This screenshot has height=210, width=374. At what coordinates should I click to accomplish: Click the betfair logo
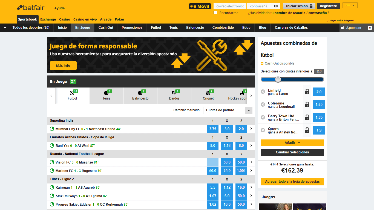click(31, 8)
